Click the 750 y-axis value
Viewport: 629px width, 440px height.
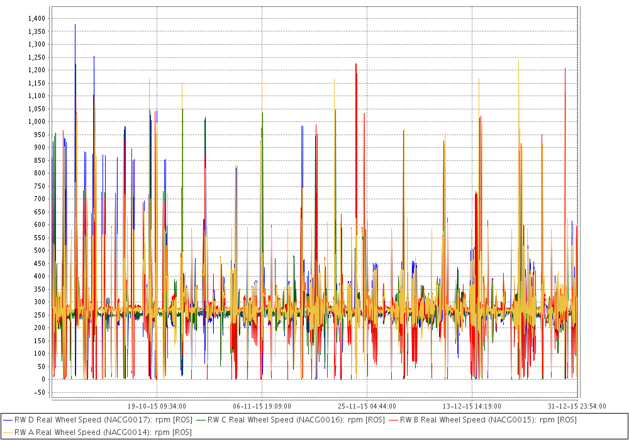(40, 186)
